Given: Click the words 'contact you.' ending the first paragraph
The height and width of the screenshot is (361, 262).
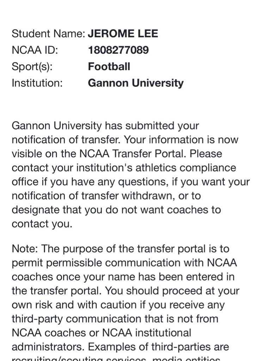Looking at the screenshot, I should [x=42, y=224].
